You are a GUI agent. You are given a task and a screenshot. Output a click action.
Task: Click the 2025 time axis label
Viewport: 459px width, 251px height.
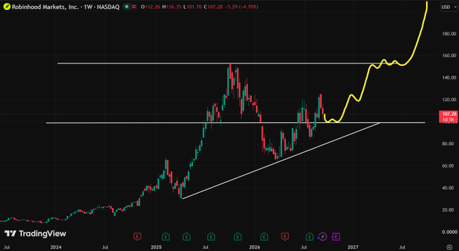(157, 247)
